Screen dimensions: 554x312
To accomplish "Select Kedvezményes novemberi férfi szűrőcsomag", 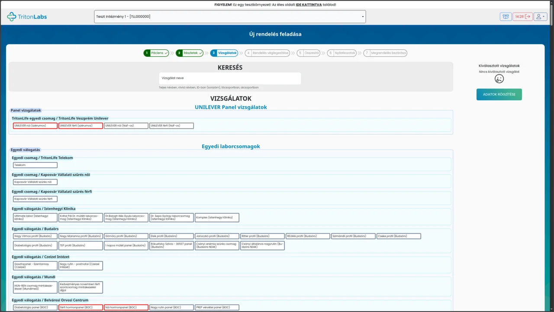I will coord(81,287).
